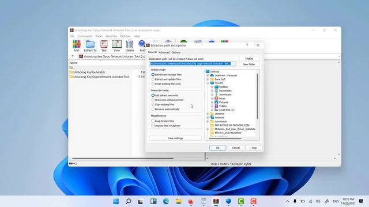369x207 pixels.
Task: Click the Display button
Action: [x=249, y=59]
